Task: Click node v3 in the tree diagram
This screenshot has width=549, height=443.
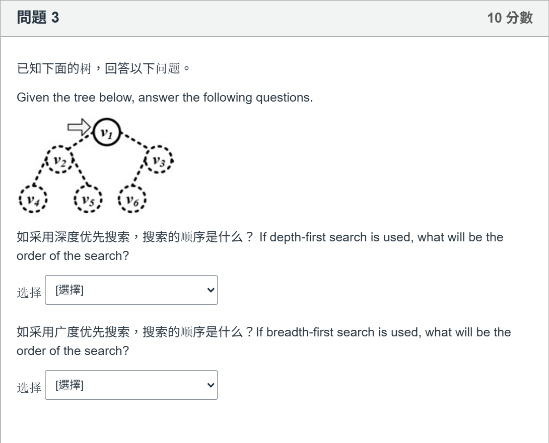Action: [x=159, y=160]
